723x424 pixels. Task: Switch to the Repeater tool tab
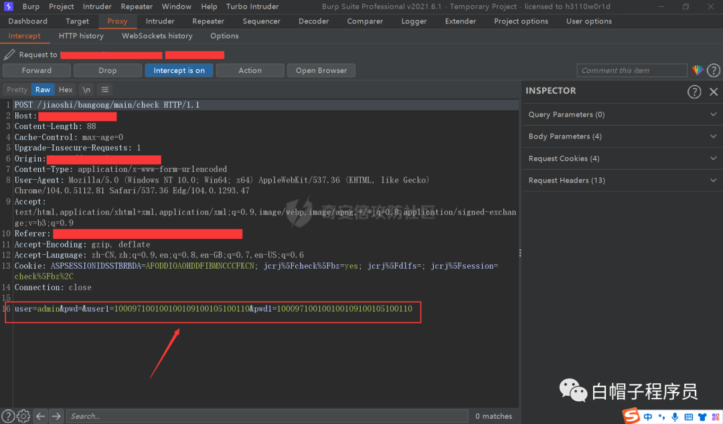click(x=208, y=21)
